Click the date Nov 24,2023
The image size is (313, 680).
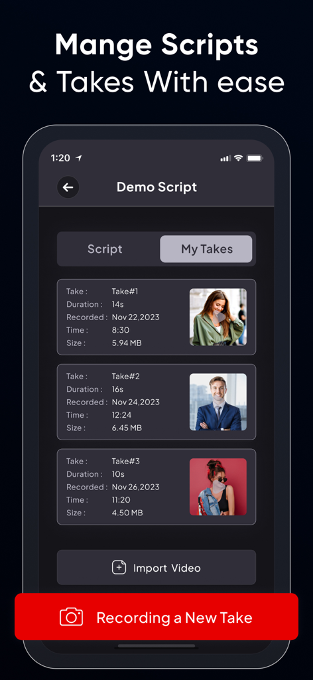pos(135,402)
